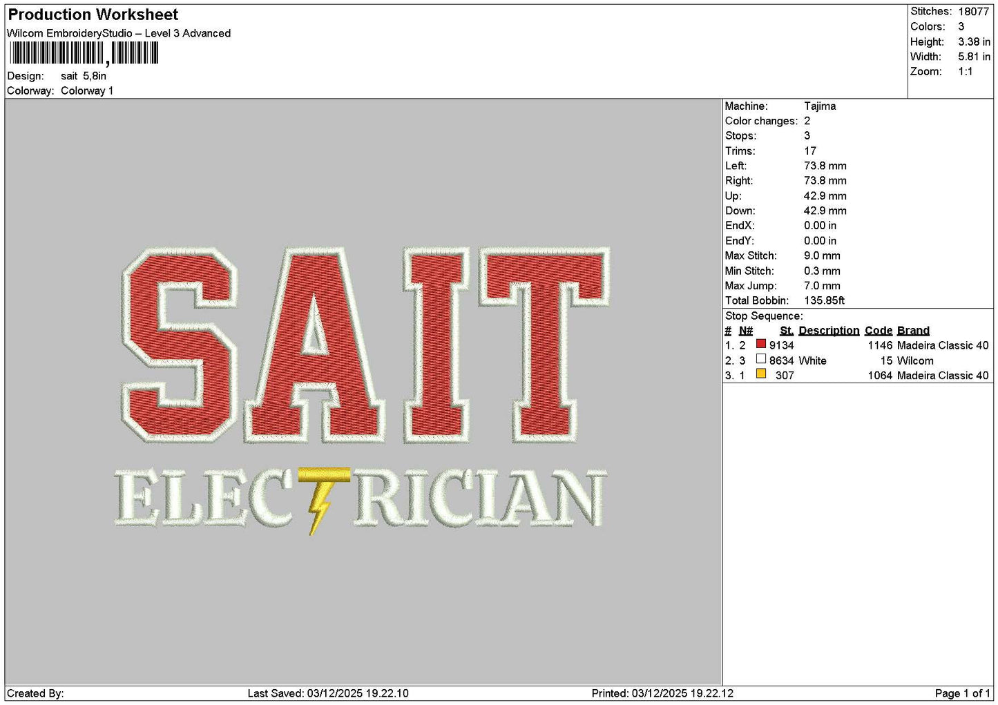998x705 pixels.
Task: Click the EndY value 0.00 in
Action: coord(820,241)
